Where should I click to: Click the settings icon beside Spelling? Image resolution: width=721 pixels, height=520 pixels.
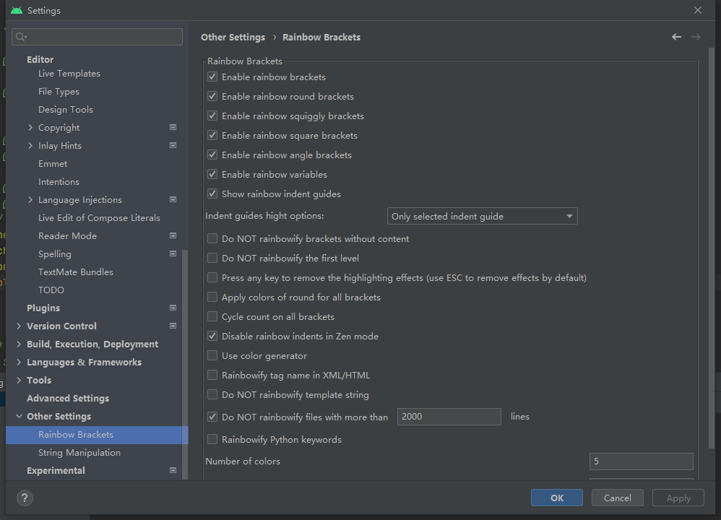pos(173,253)
